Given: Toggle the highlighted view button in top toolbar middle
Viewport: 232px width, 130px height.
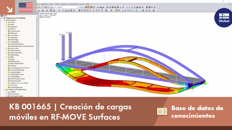Looking at the screenshot, I should pyautogui.click(x=112, y=7).
